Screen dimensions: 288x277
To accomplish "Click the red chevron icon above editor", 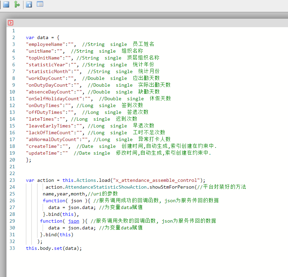I will 11,23.
